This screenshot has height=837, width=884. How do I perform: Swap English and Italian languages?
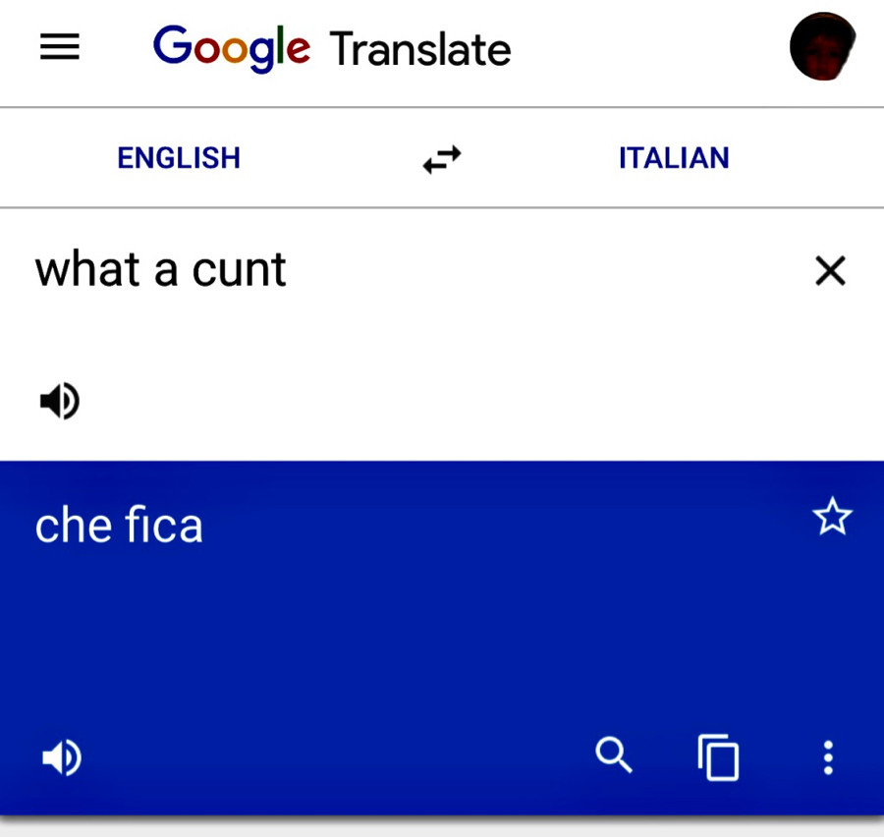442,159
